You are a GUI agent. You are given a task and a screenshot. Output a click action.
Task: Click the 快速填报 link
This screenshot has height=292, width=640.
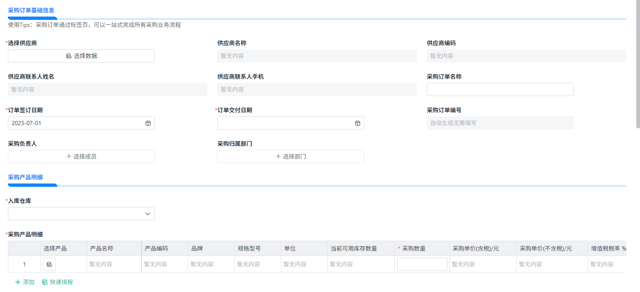pyautogui.click(x=58, y=282)
